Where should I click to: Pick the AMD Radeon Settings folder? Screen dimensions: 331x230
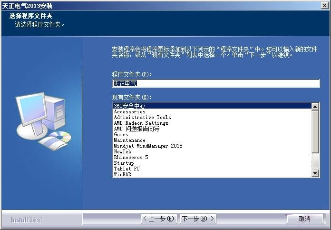point(212,123)
